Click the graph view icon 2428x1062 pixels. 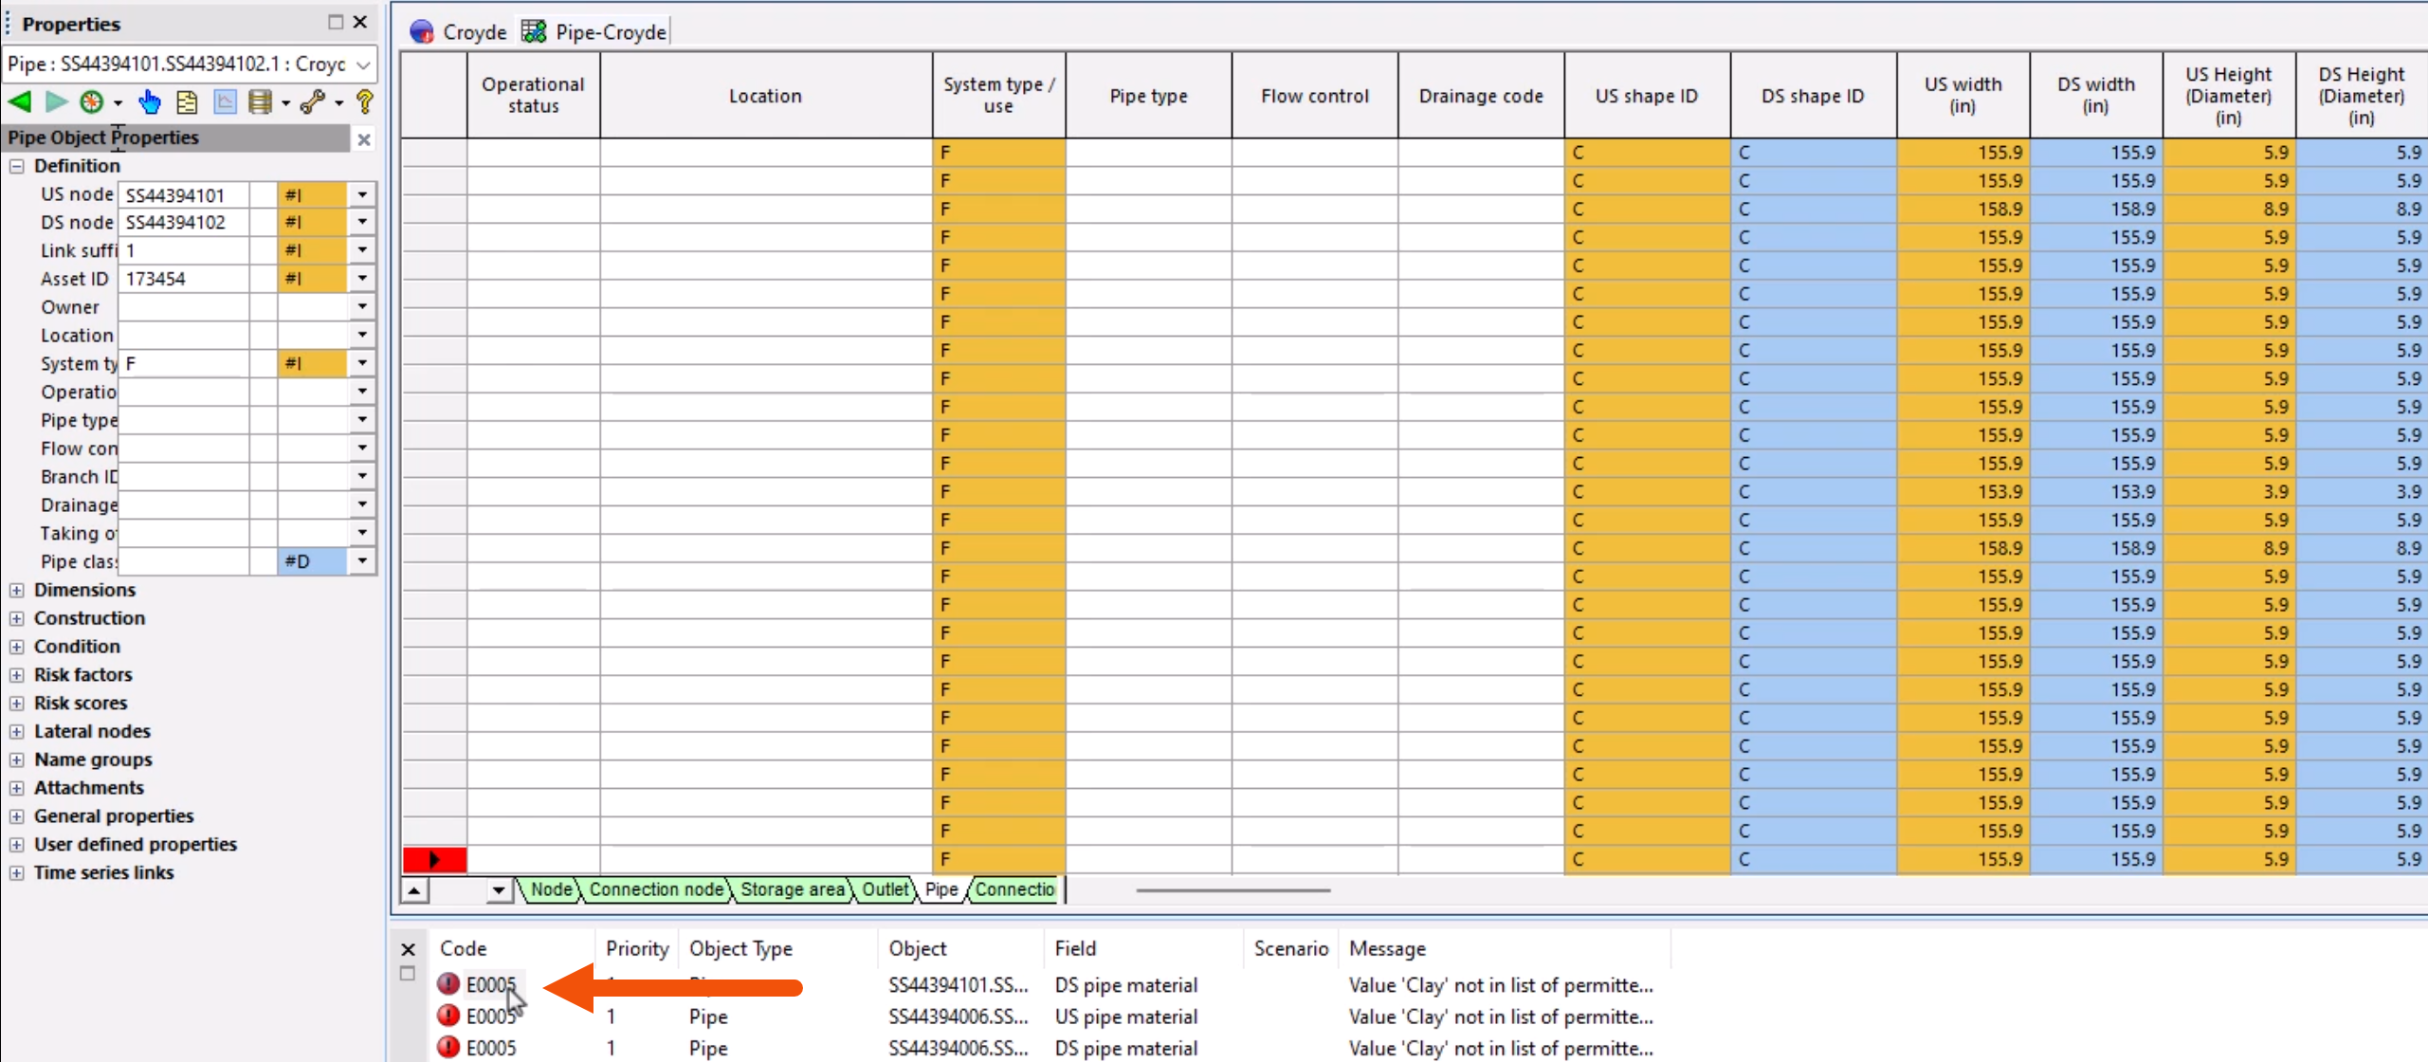pyautogui.click(x=225, y=101)
